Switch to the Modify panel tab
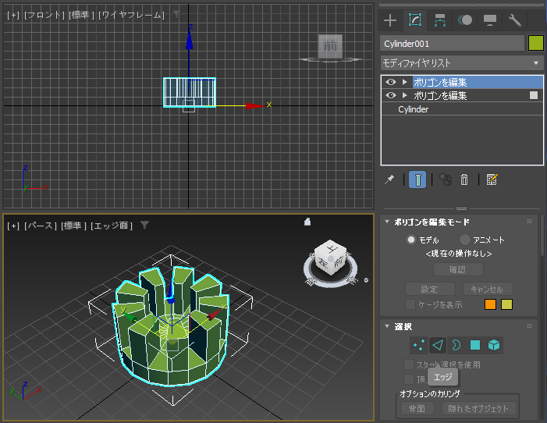This screenshot has height=423, width=547. [x=415, y=20]
